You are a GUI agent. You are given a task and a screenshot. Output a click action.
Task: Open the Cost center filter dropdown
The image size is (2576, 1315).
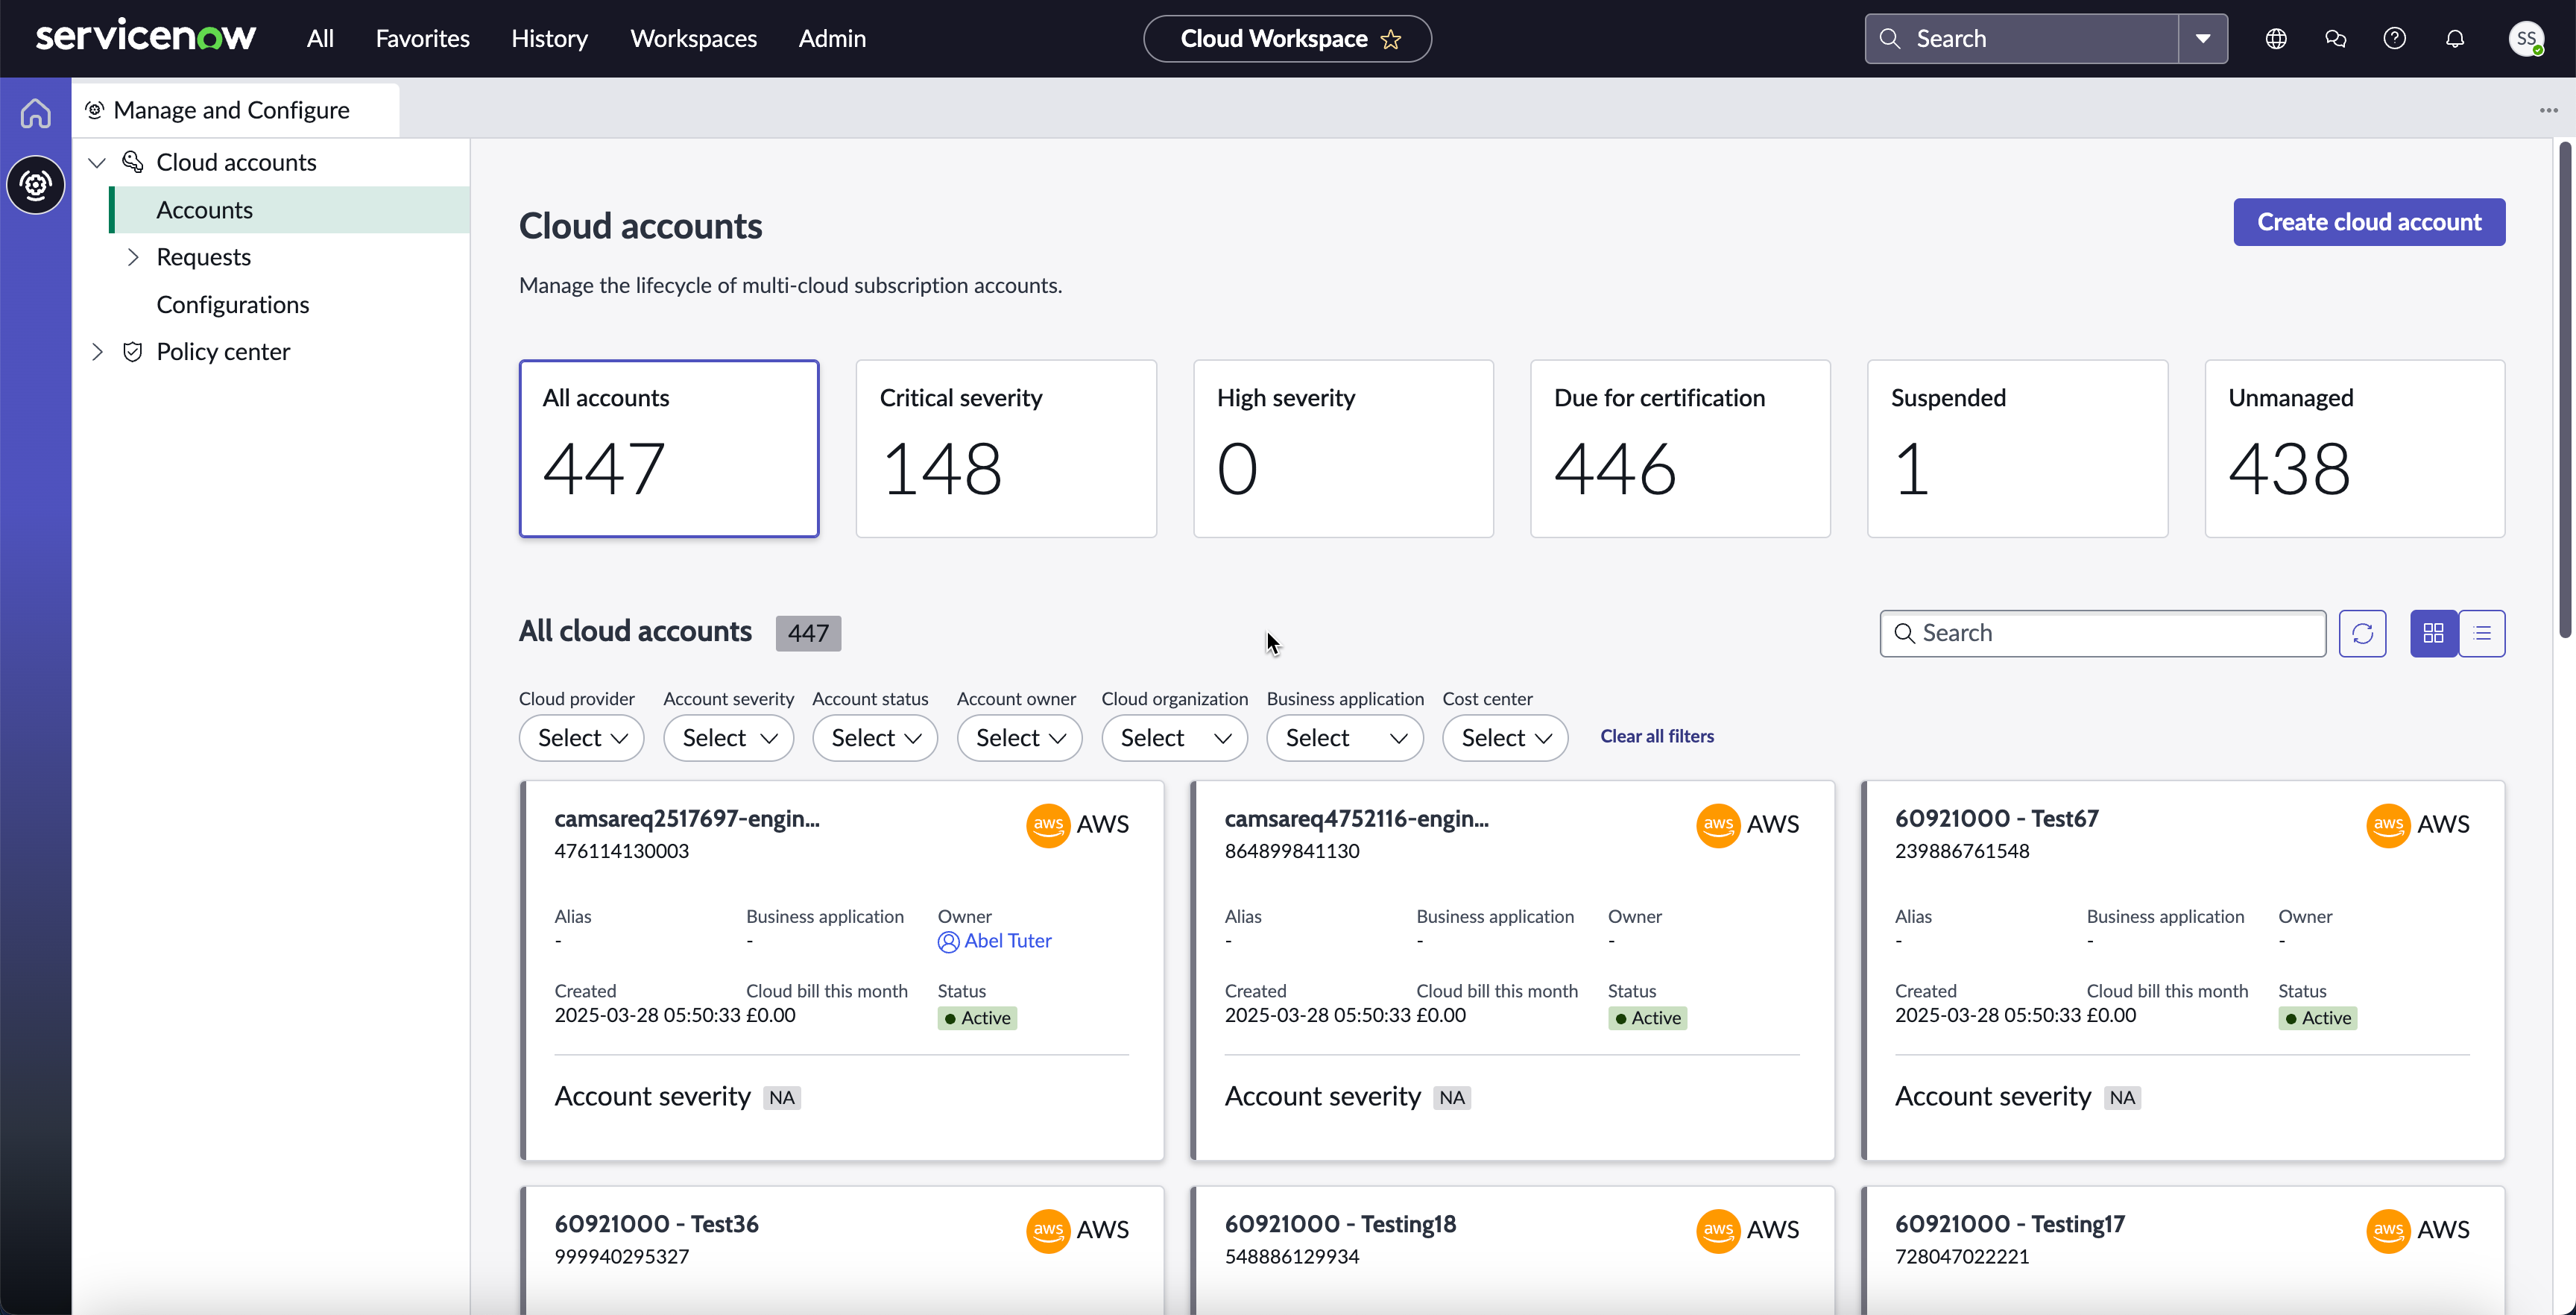1504,738
